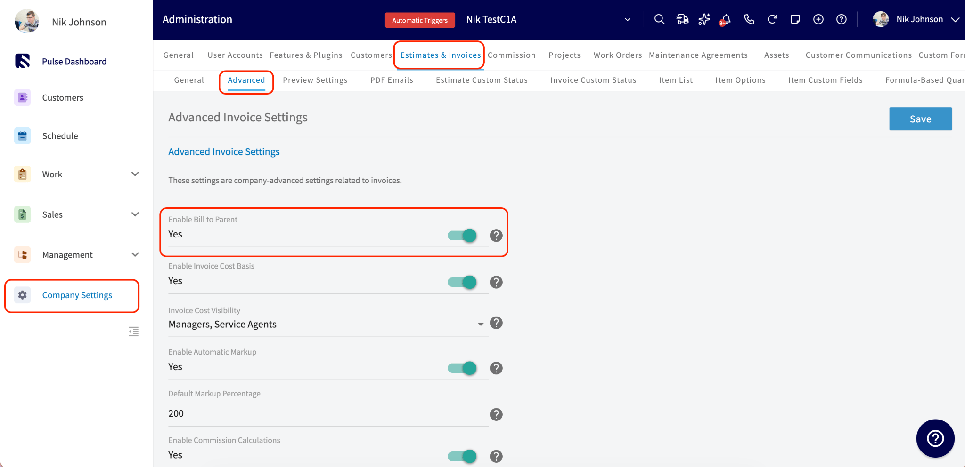
Task: Toggle Enable Commission Calculations switch
Action: click(x=462, y=456)
